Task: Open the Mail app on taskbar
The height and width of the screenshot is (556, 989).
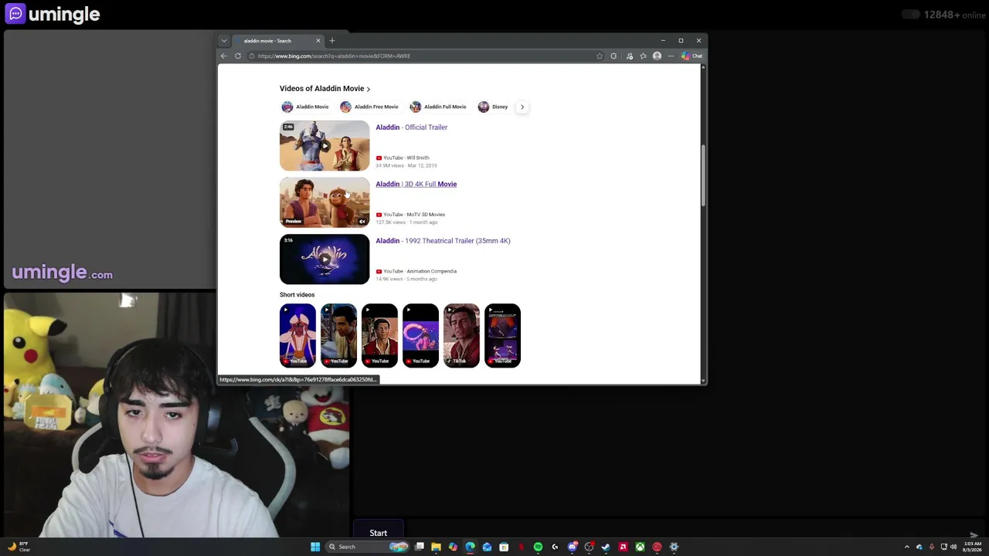Action: [x=487, y=547]
